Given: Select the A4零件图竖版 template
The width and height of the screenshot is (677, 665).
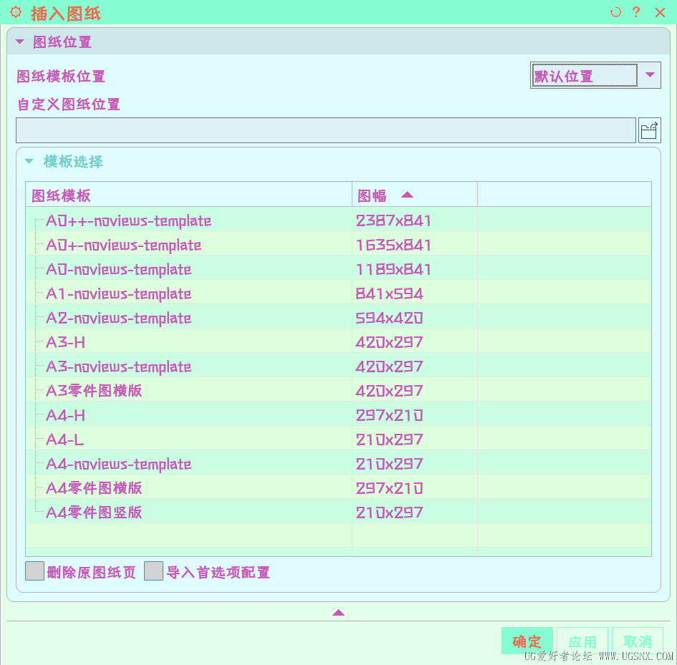Looking at the screenshot, I should pos(338,513).
